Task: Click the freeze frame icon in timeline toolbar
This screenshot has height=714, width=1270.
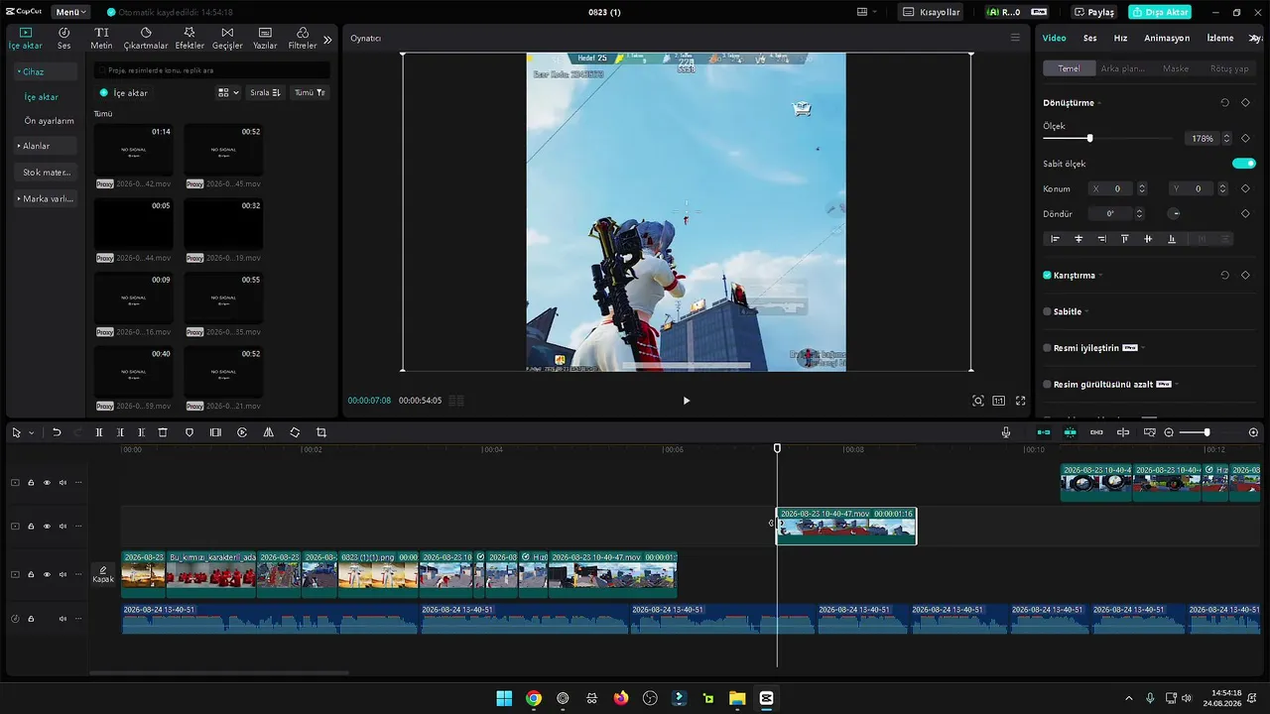Action: point(215,432)
